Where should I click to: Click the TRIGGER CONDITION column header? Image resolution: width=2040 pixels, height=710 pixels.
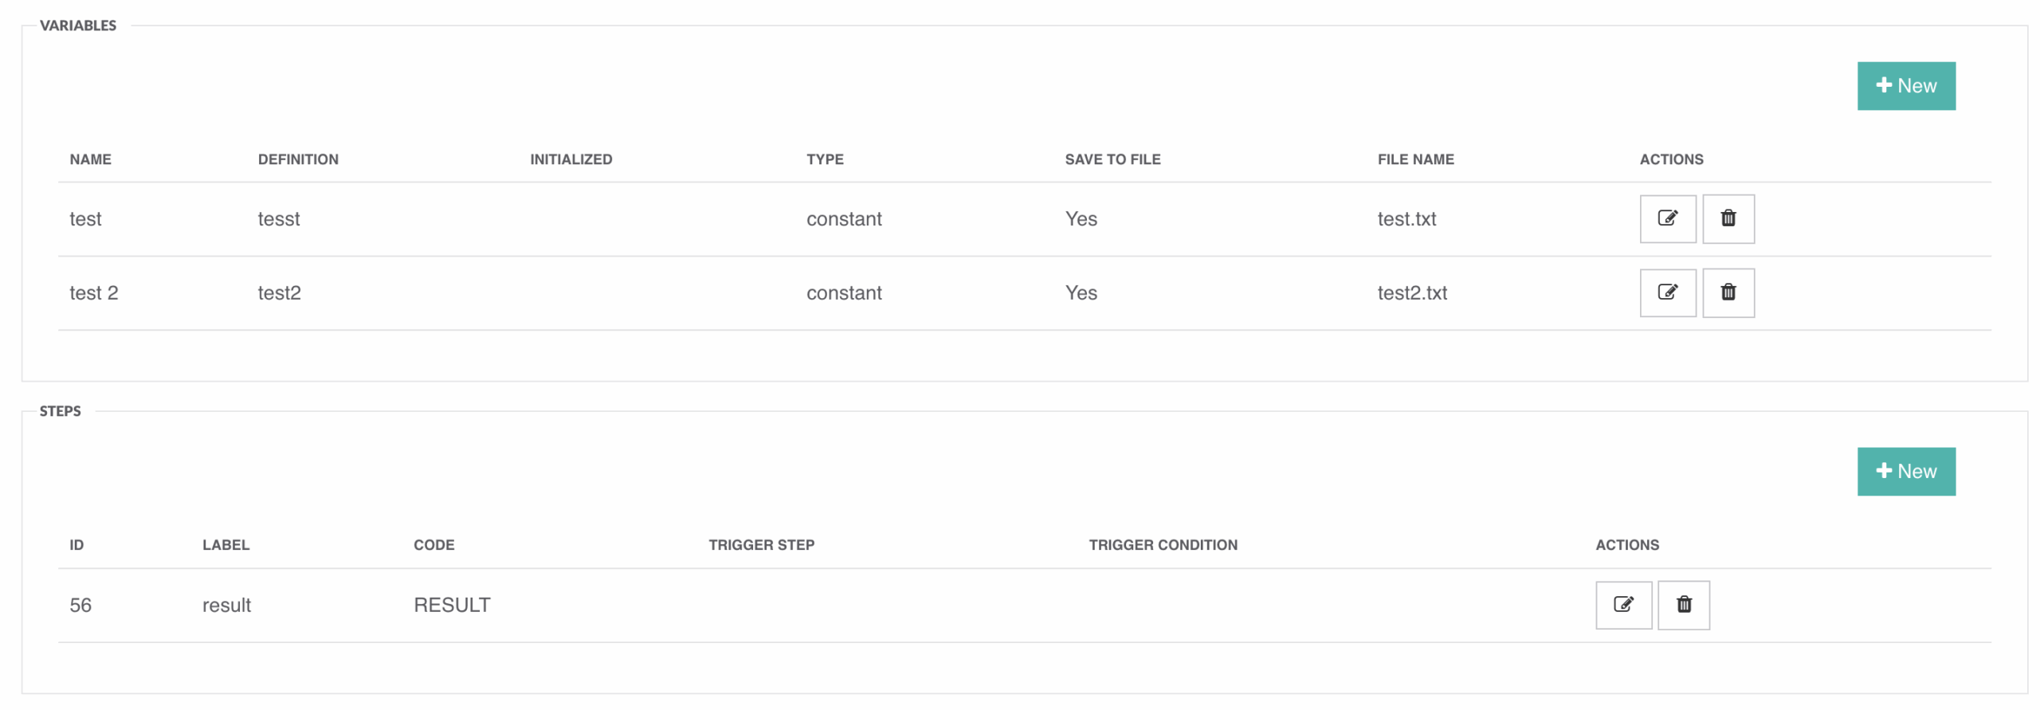pyautogui.click(x=1162, y=545)
